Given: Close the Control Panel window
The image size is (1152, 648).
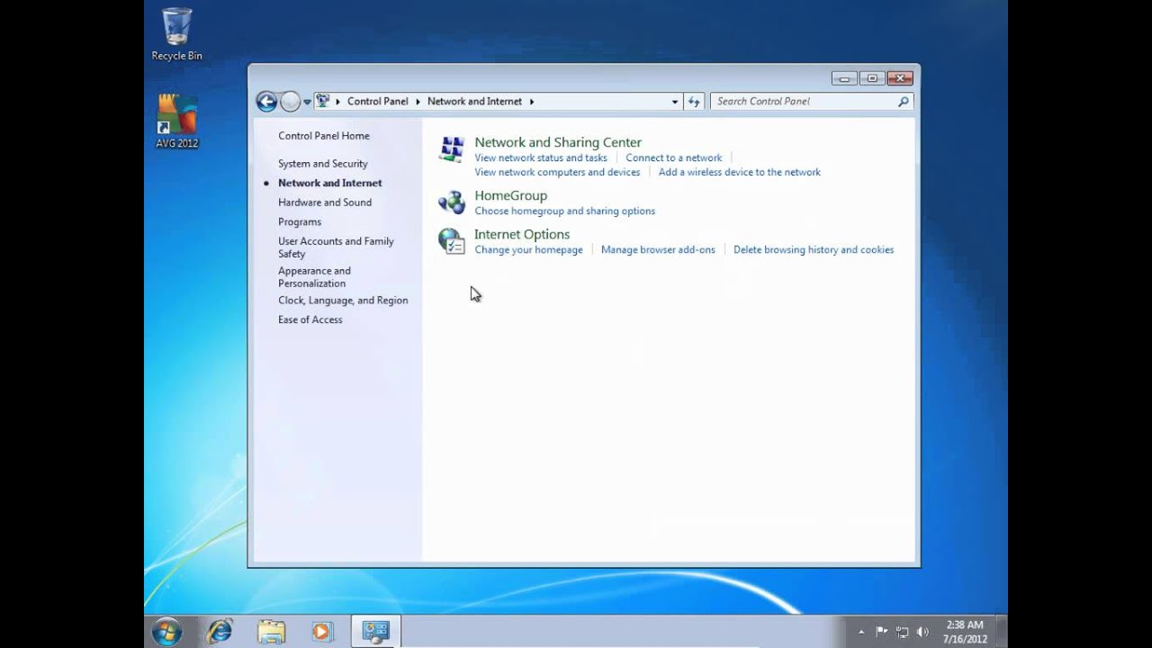Looking at the screenshot, I should click(x=900, y=78).
